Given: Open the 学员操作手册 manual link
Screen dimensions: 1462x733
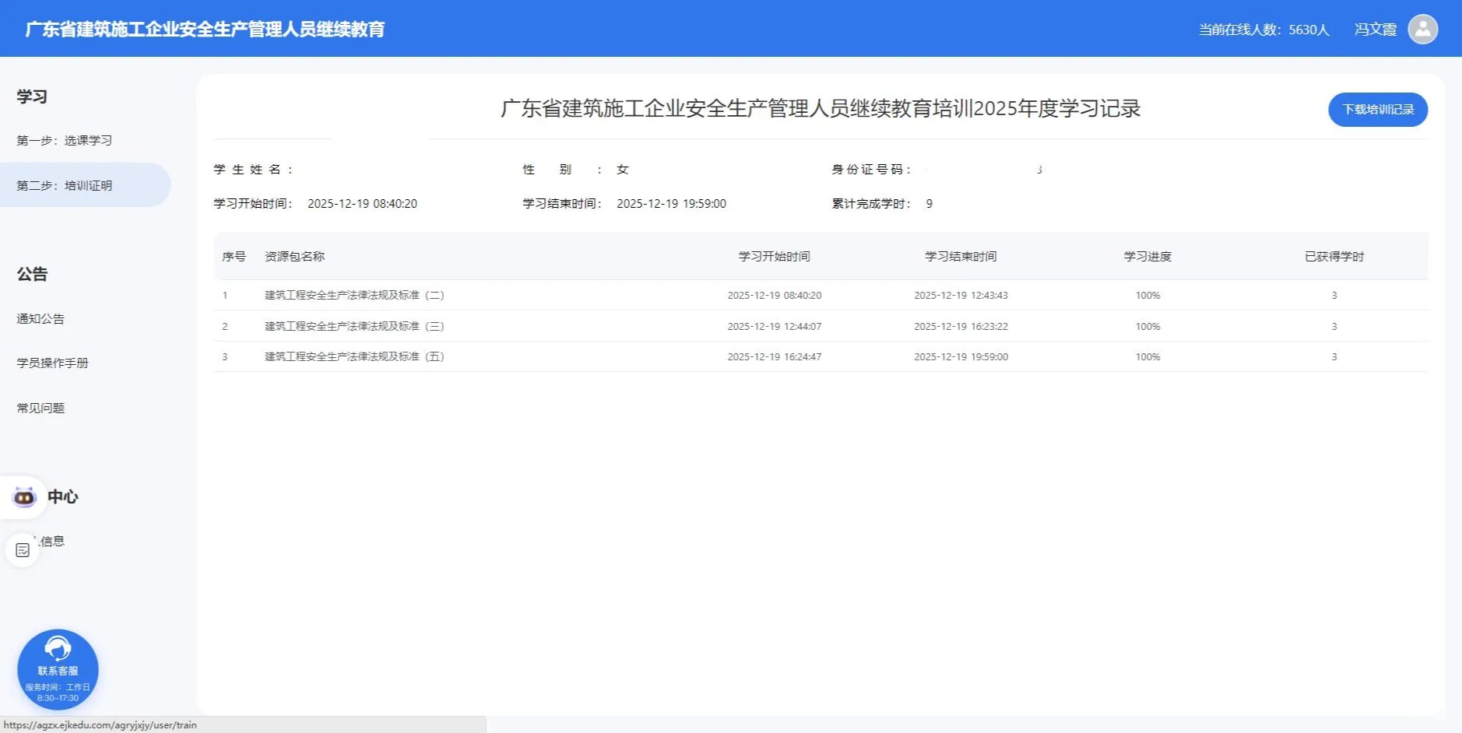Looking at the screenshot, I should pyautogui.click(x=51, y=363).
